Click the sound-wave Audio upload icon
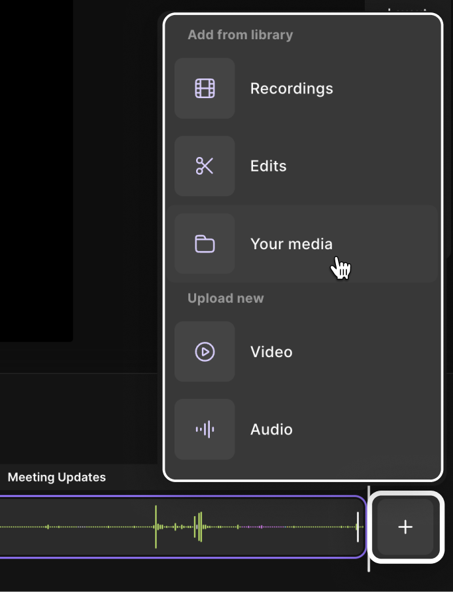The width and height of the screenshot is (453, 592). (205, 429)
